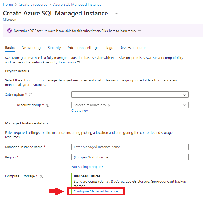Open the Security tab
This screenshot has height=198, width=203.
click(x=54, y=48)
